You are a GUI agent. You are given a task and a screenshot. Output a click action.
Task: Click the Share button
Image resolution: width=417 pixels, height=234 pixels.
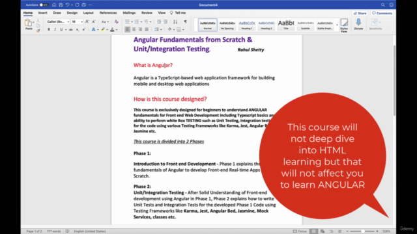coord(360,13)
